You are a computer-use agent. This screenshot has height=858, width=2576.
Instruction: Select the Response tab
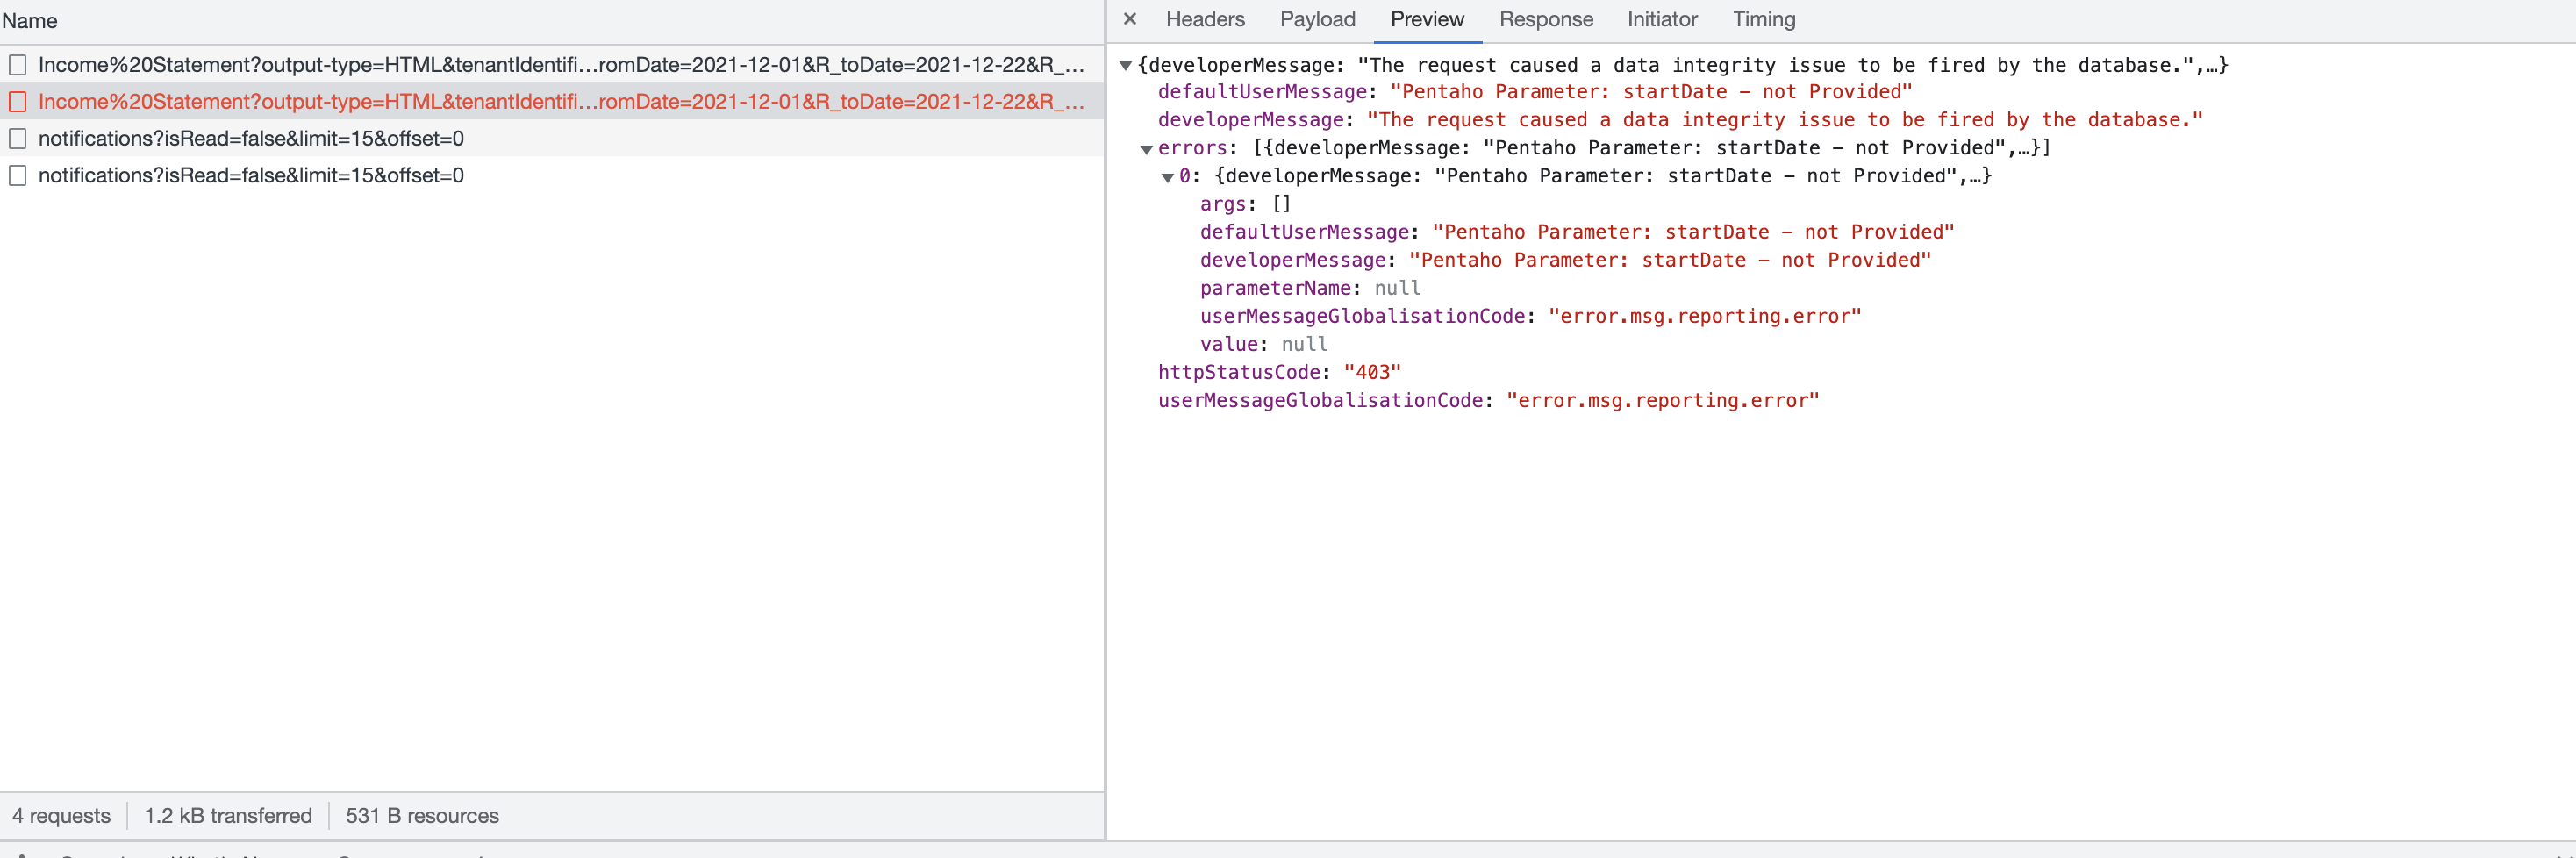(x=1545, y=19)
